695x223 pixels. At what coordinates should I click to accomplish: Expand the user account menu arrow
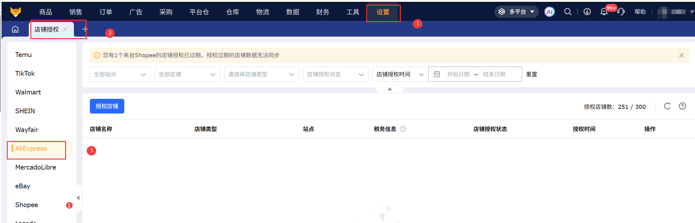coord(692,12)
